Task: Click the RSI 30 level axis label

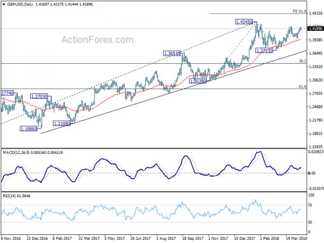Action: [x=310, y=222]
